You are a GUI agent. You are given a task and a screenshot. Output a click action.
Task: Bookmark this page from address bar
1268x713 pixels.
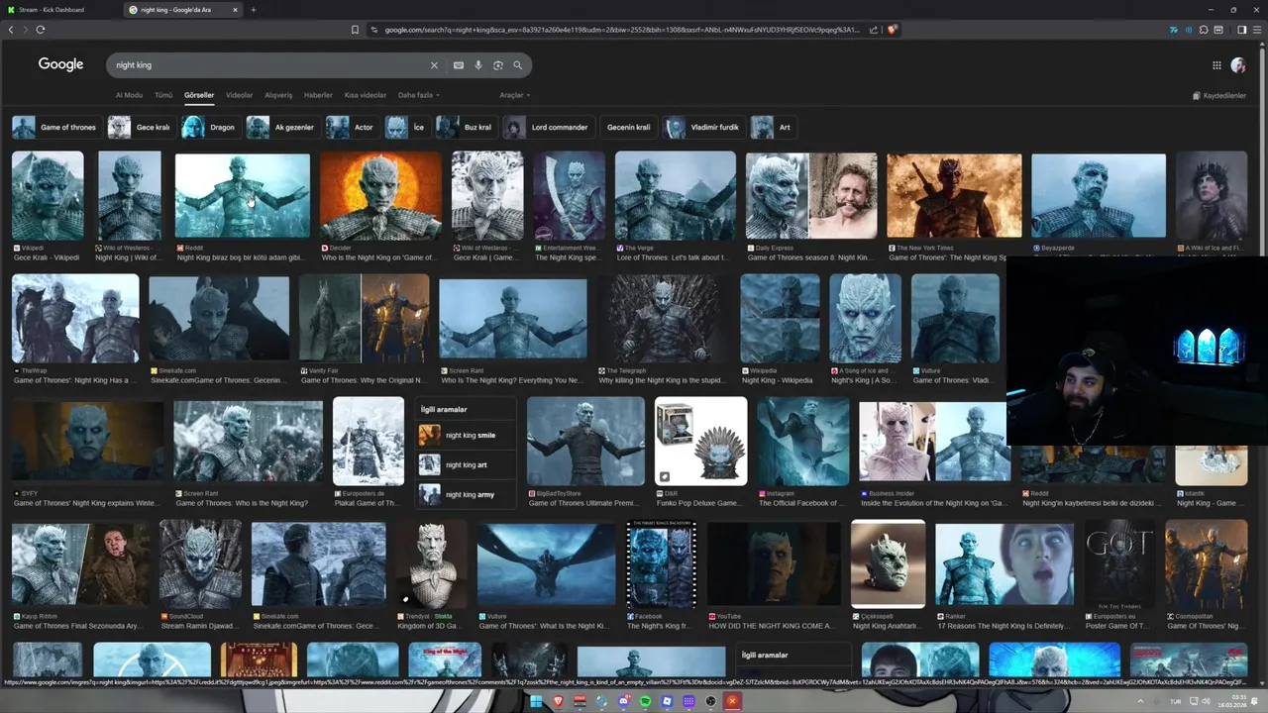[x=355, y=30]
